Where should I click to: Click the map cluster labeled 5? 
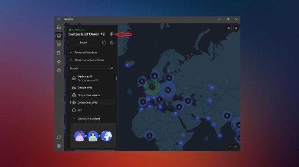[x=169, y=78]
